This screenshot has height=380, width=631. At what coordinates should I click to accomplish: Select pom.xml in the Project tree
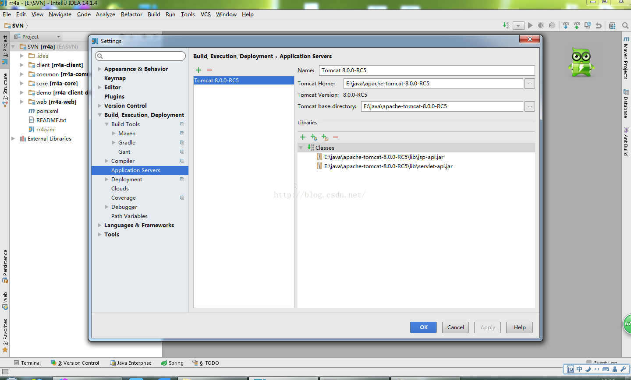click(x=47, y=111)
